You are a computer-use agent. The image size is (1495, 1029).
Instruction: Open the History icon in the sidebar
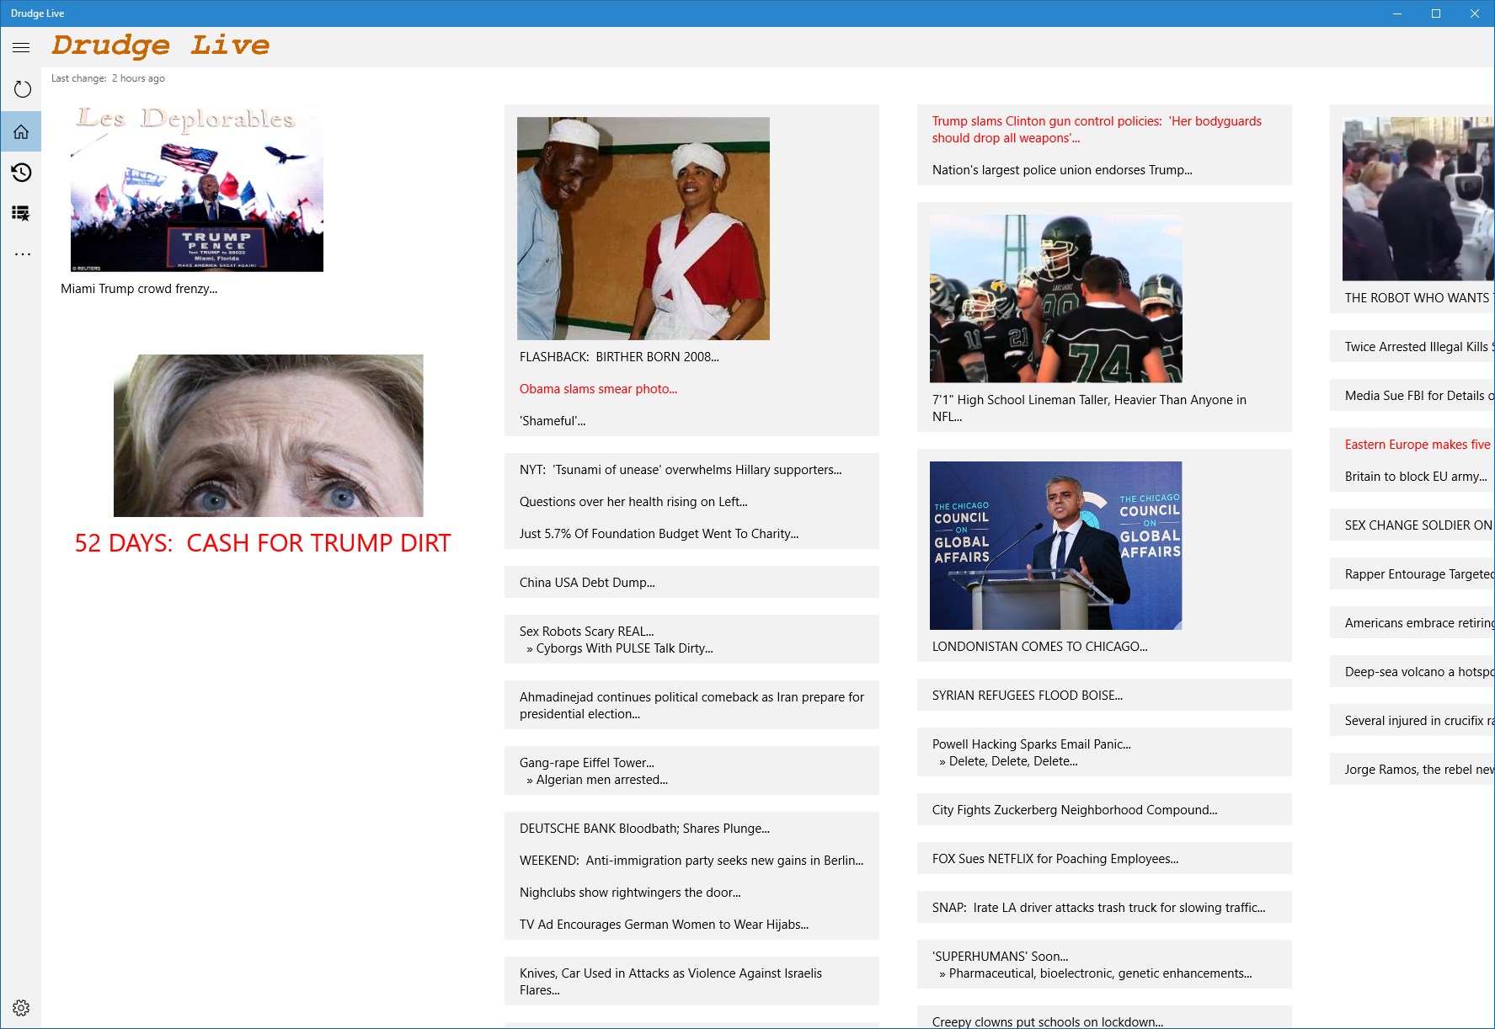[x=21, y=172]
